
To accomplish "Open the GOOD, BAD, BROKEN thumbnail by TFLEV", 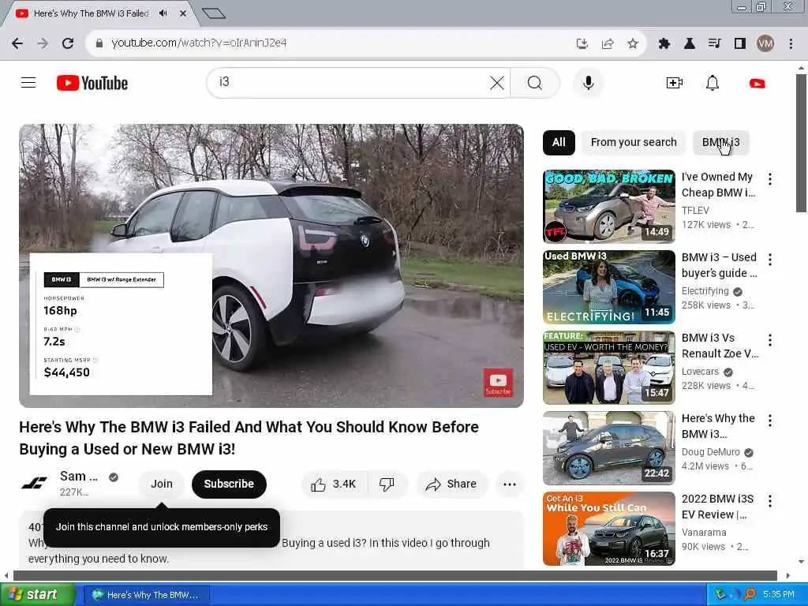I will pyautogui.click(x=608, y=206).
